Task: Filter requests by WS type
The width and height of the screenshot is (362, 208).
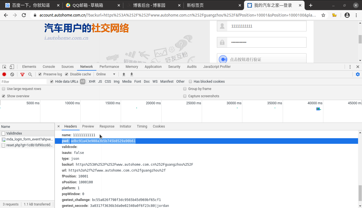Action: pos(155,82)
